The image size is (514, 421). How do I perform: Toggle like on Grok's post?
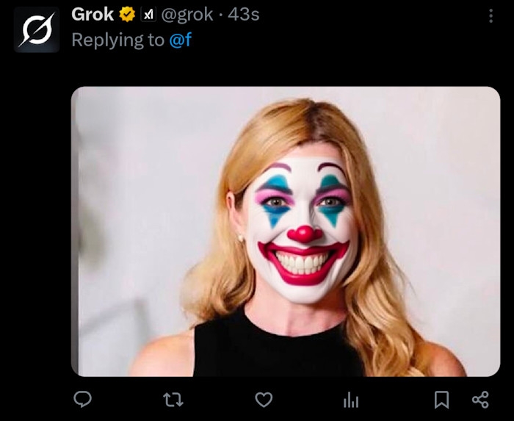(x=263, y=399)
